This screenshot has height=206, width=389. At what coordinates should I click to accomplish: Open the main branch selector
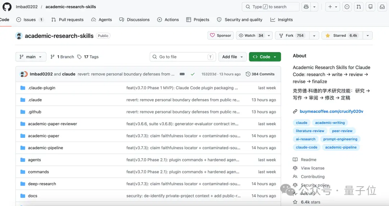coord(31,57)
